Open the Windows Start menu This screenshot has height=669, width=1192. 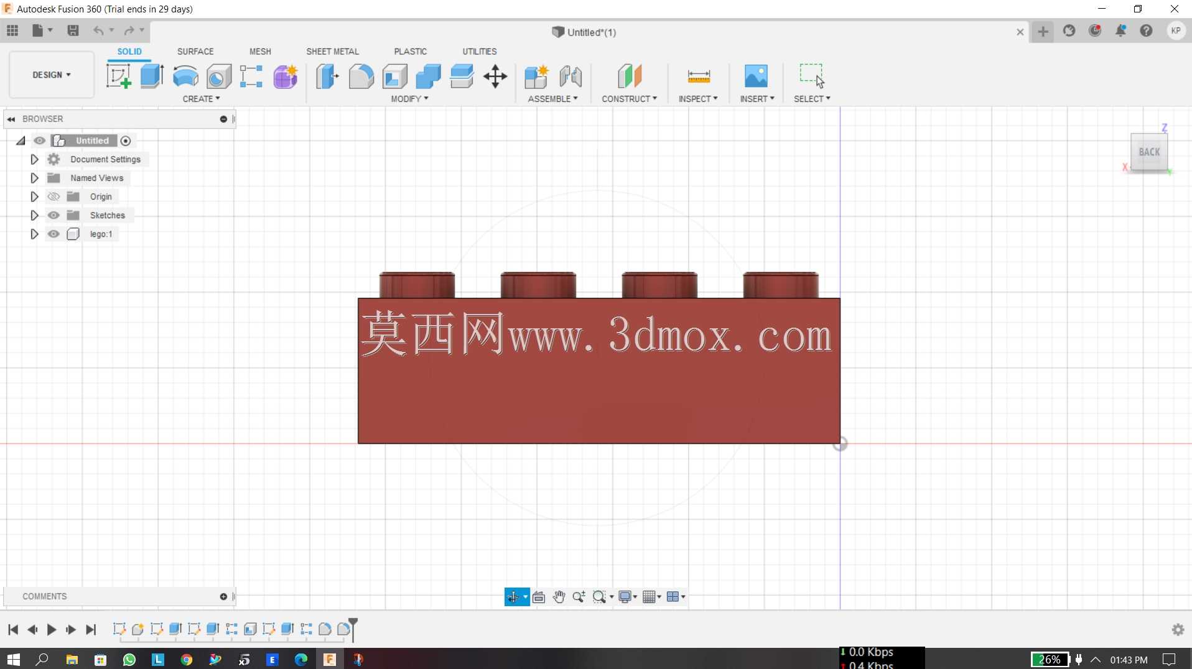coord(13,659)
